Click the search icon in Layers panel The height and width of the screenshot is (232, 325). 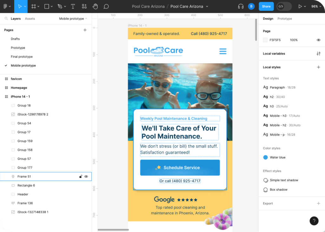pyautogui.click(x=6, y=19)
